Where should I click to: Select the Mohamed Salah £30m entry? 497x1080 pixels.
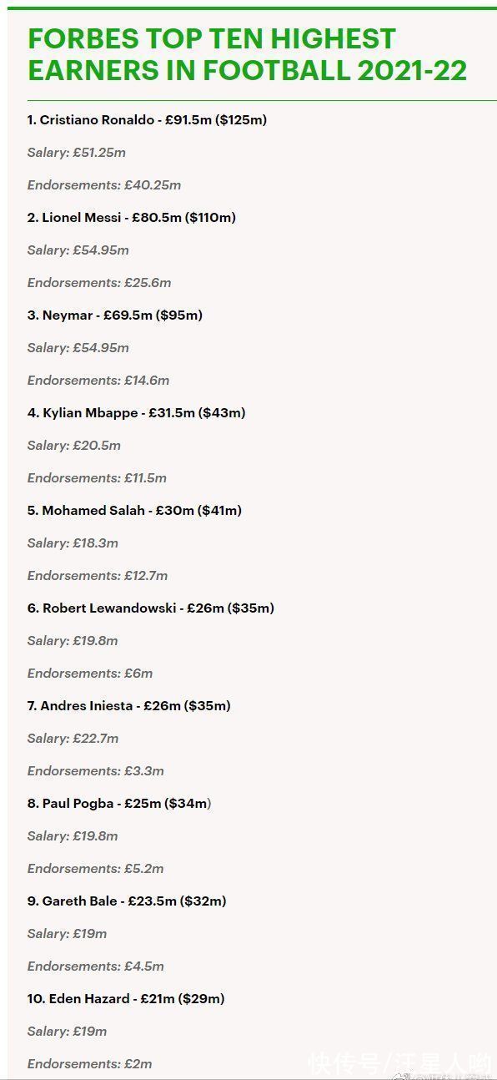tap(134, 511)
